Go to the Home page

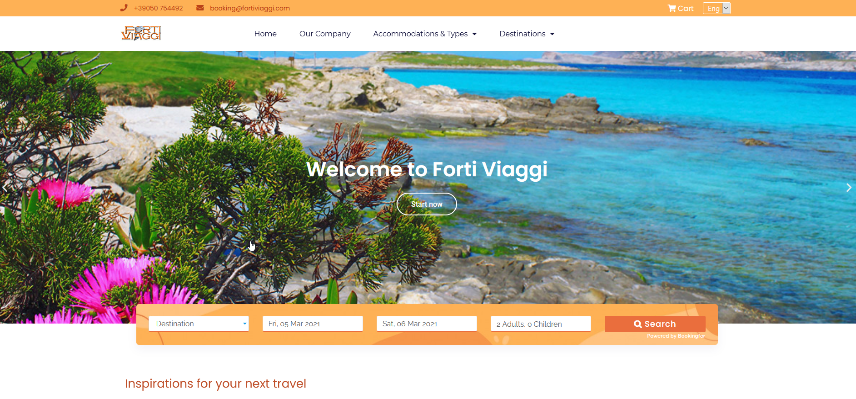click(x=265, y=34)
